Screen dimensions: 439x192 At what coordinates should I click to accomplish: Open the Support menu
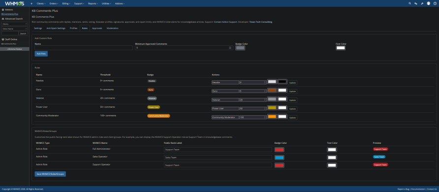pyautogui.click(x=79, y=3)
